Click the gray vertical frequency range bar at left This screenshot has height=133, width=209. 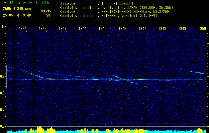click(x=6, y=77)
